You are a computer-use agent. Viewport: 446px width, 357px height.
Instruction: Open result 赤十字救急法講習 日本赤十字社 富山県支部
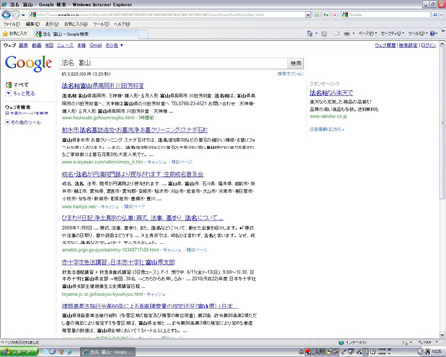(x=118, y=262)
